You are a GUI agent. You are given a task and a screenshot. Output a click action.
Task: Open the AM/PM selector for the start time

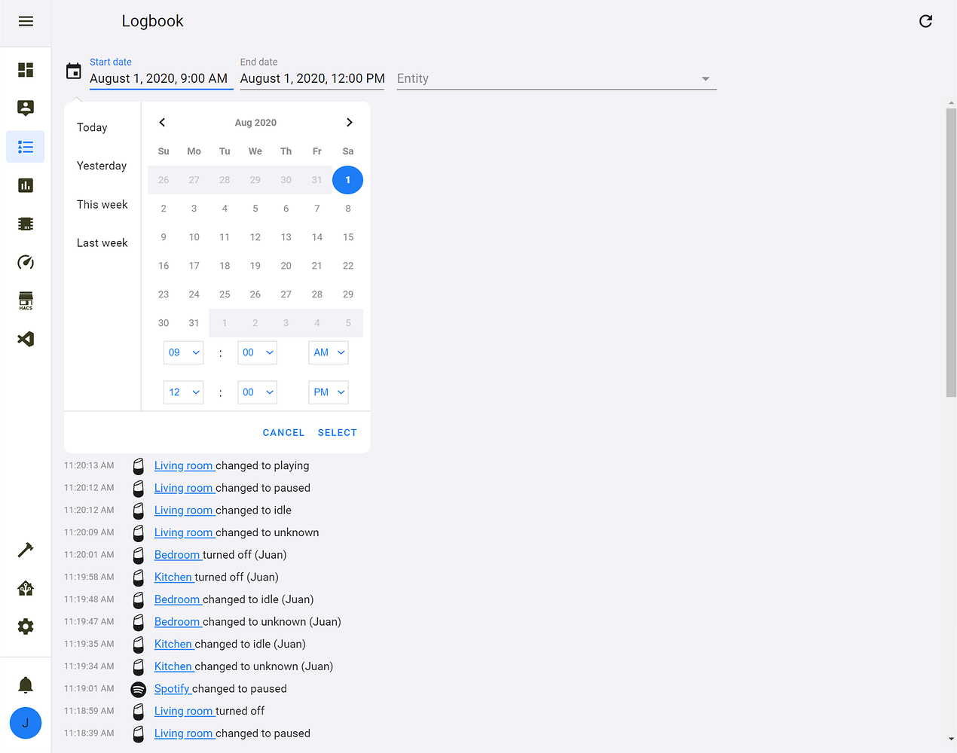(x=328, y=352)
